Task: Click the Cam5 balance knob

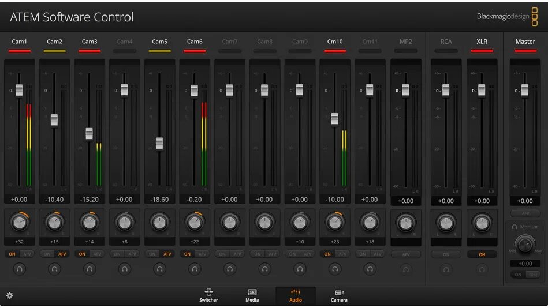Action: click(160, 223)
